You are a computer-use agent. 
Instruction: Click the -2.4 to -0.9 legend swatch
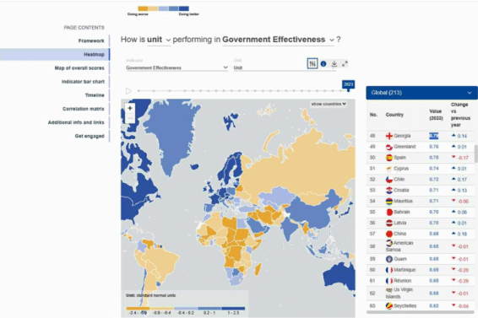pyautogui.click(x=138, y=308)
